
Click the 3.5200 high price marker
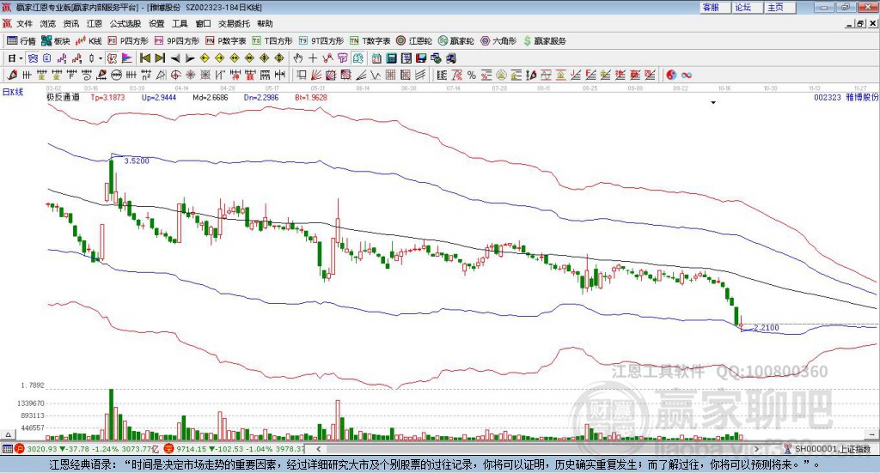click(x=137, y=161)
